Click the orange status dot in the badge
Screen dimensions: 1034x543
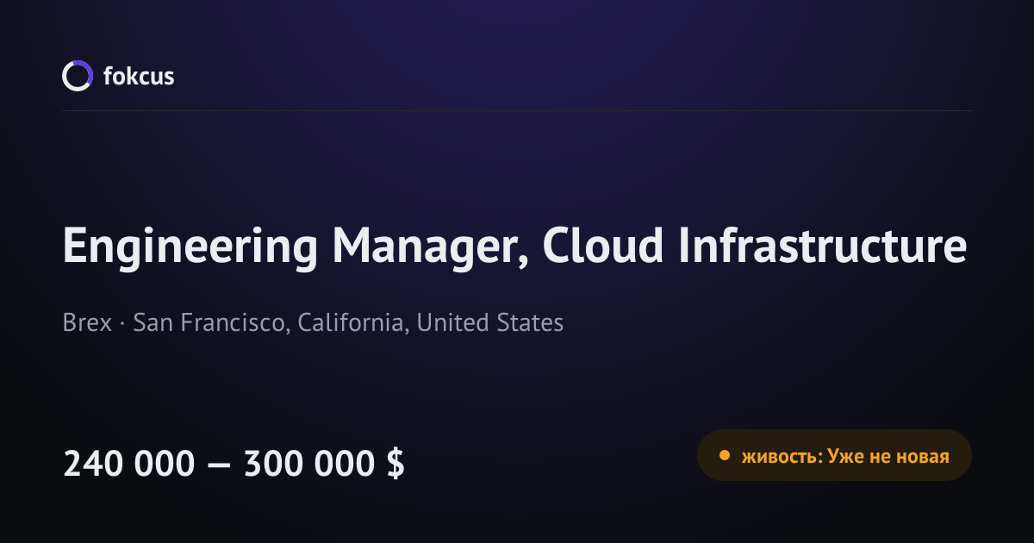pyautogui.click(x=725, y=455)
